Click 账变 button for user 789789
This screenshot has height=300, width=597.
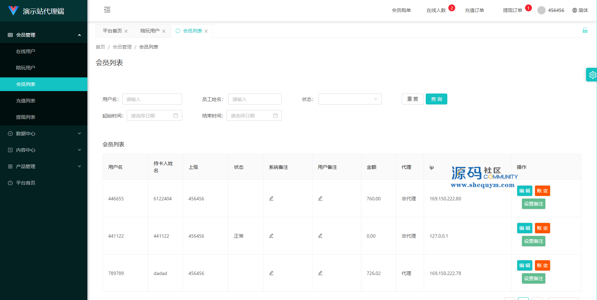tap(542, 265)
